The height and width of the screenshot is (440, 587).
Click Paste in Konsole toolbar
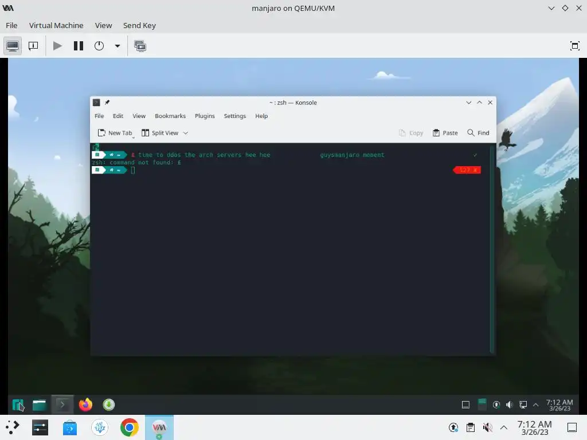(x=445, y=133)
